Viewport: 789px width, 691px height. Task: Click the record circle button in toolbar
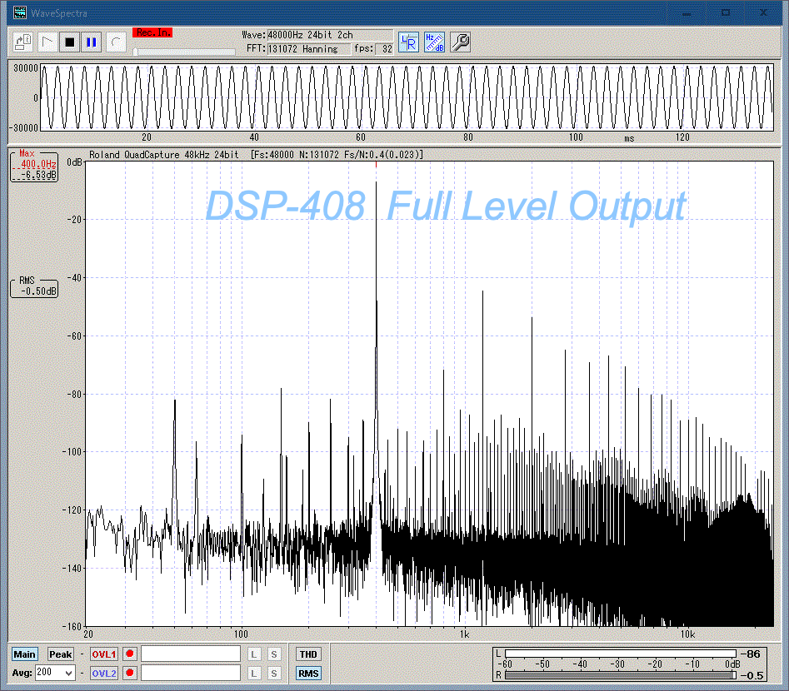pyautogui.click(x=115, y=42)
